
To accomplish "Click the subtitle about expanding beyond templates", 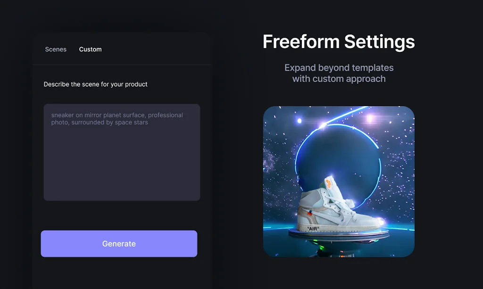I will click(x=339, y=73).
